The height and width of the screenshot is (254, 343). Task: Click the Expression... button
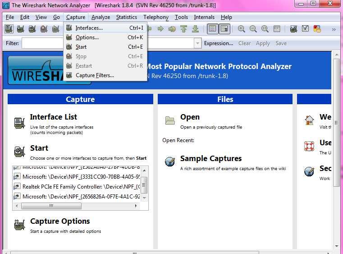click(218, 43)
